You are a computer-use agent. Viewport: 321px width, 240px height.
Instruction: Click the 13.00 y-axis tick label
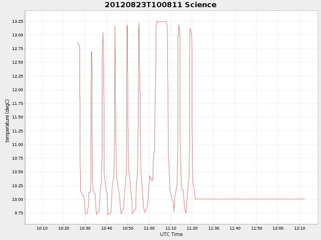[x=17, y=35]
